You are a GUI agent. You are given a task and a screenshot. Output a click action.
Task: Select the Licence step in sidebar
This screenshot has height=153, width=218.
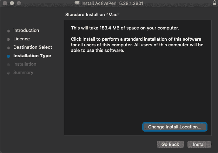tap(21, 39)
